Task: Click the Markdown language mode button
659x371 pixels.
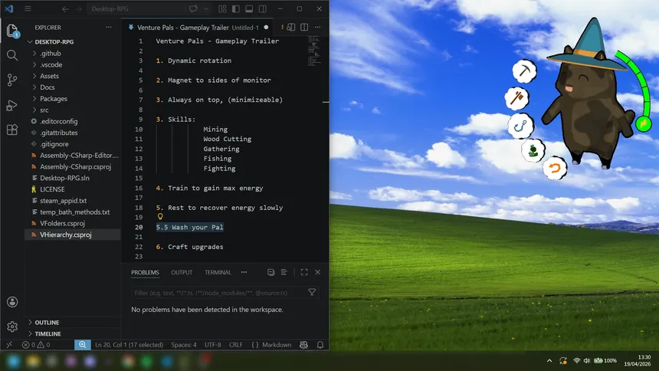Action: pyautogui.click(x=277, y=345)
